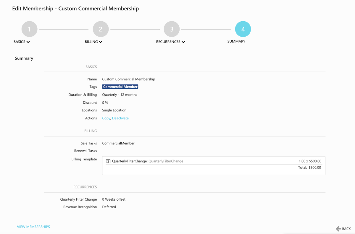Screen dimensions: 355x234
Task: Copy this membership
Action: (x=106, y=118)
